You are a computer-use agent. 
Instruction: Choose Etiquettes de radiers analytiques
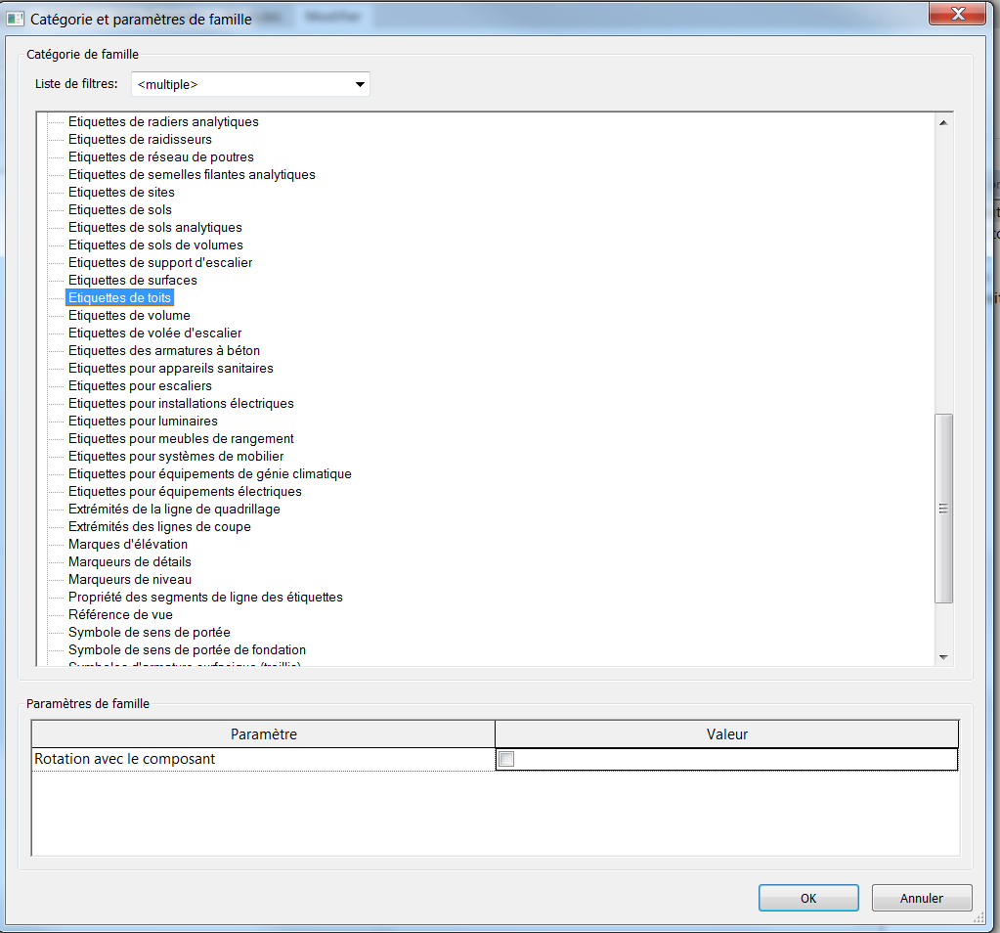pyautogui.click(x=163, y=122)
